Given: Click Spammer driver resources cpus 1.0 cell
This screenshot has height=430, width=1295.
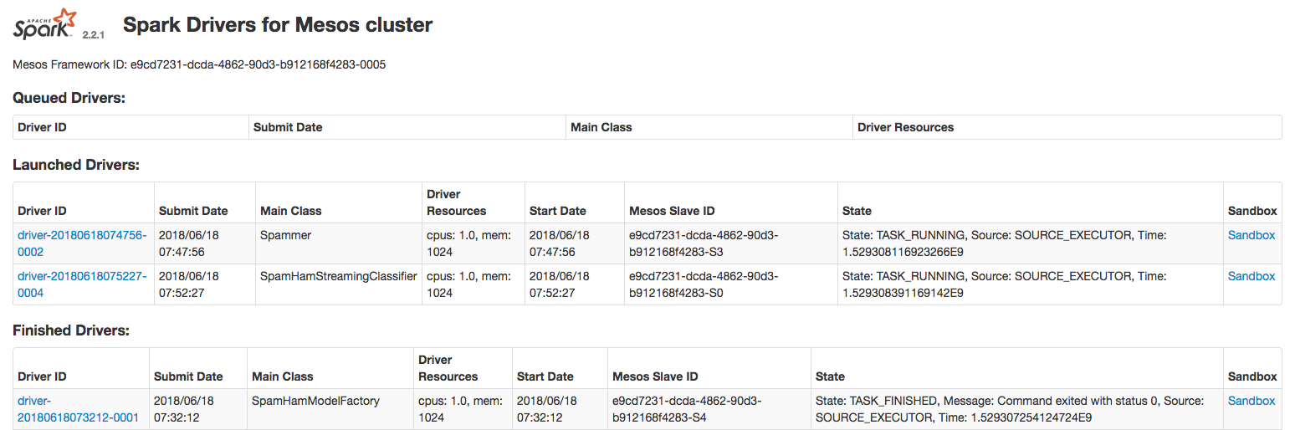Looking at the screenshot, I should [472, 243].
